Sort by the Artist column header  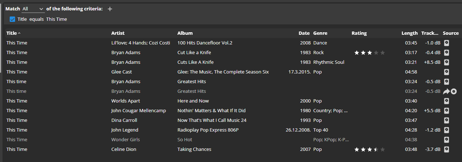tap(118, 33)
